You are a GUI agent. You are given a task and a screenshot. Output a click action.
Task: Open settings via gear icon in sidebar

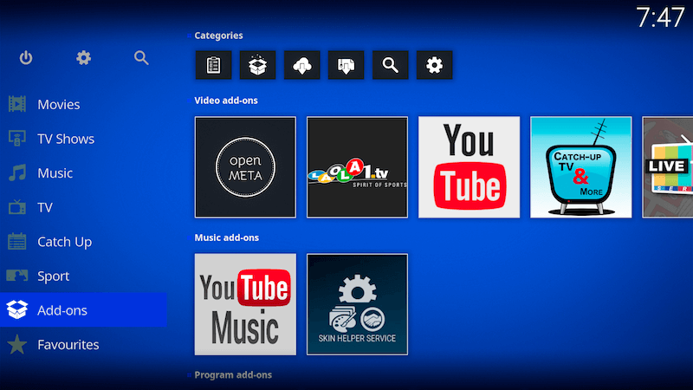83,58
